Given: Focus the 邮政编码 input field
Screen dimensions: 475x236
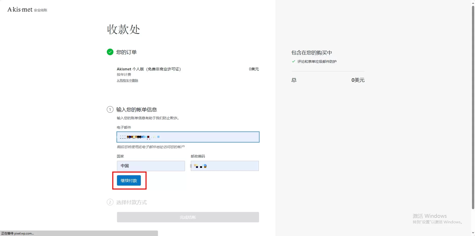Looking at the screenshot, I should [x=225, y=166].
